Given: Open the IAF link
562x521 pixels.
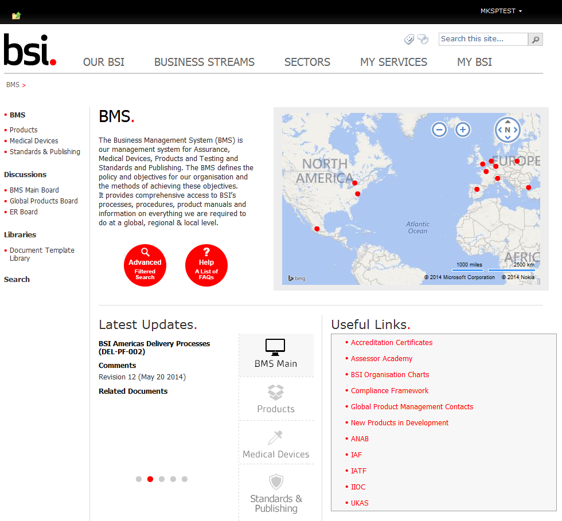Looking at the screenshot, I should pos(356,455).
